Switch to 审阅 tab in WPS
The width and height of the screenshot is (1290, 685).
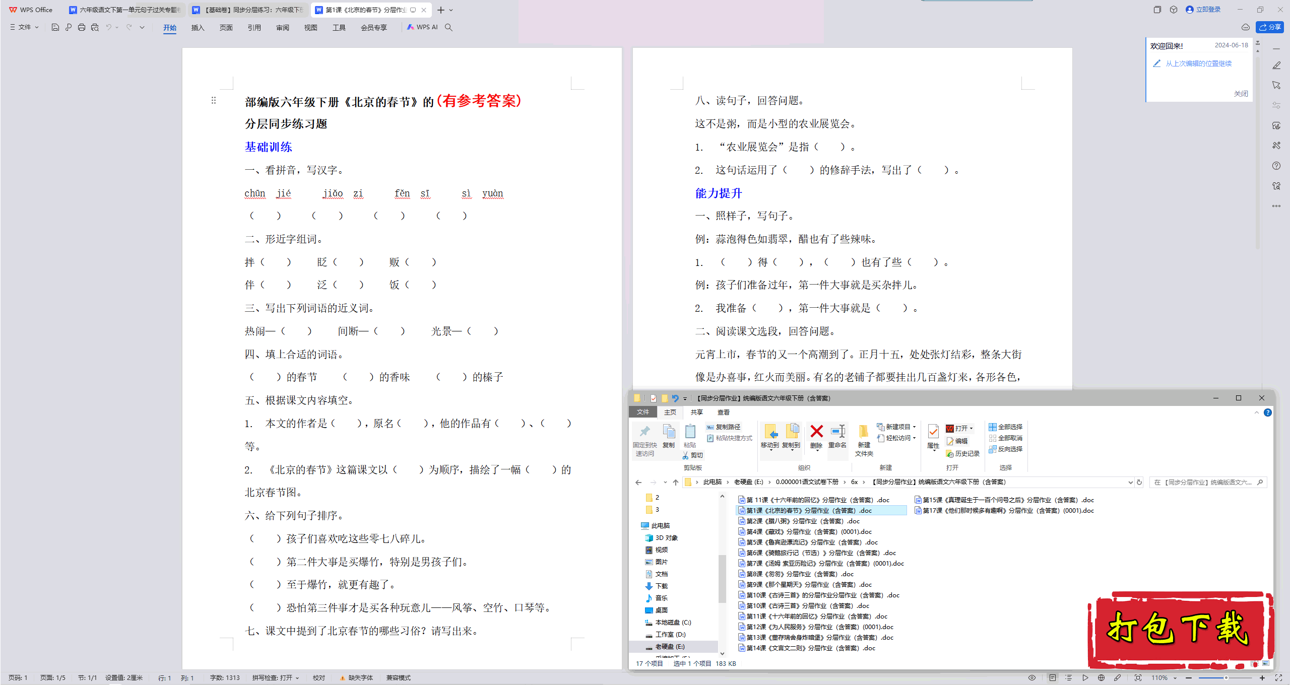[282, 28]
